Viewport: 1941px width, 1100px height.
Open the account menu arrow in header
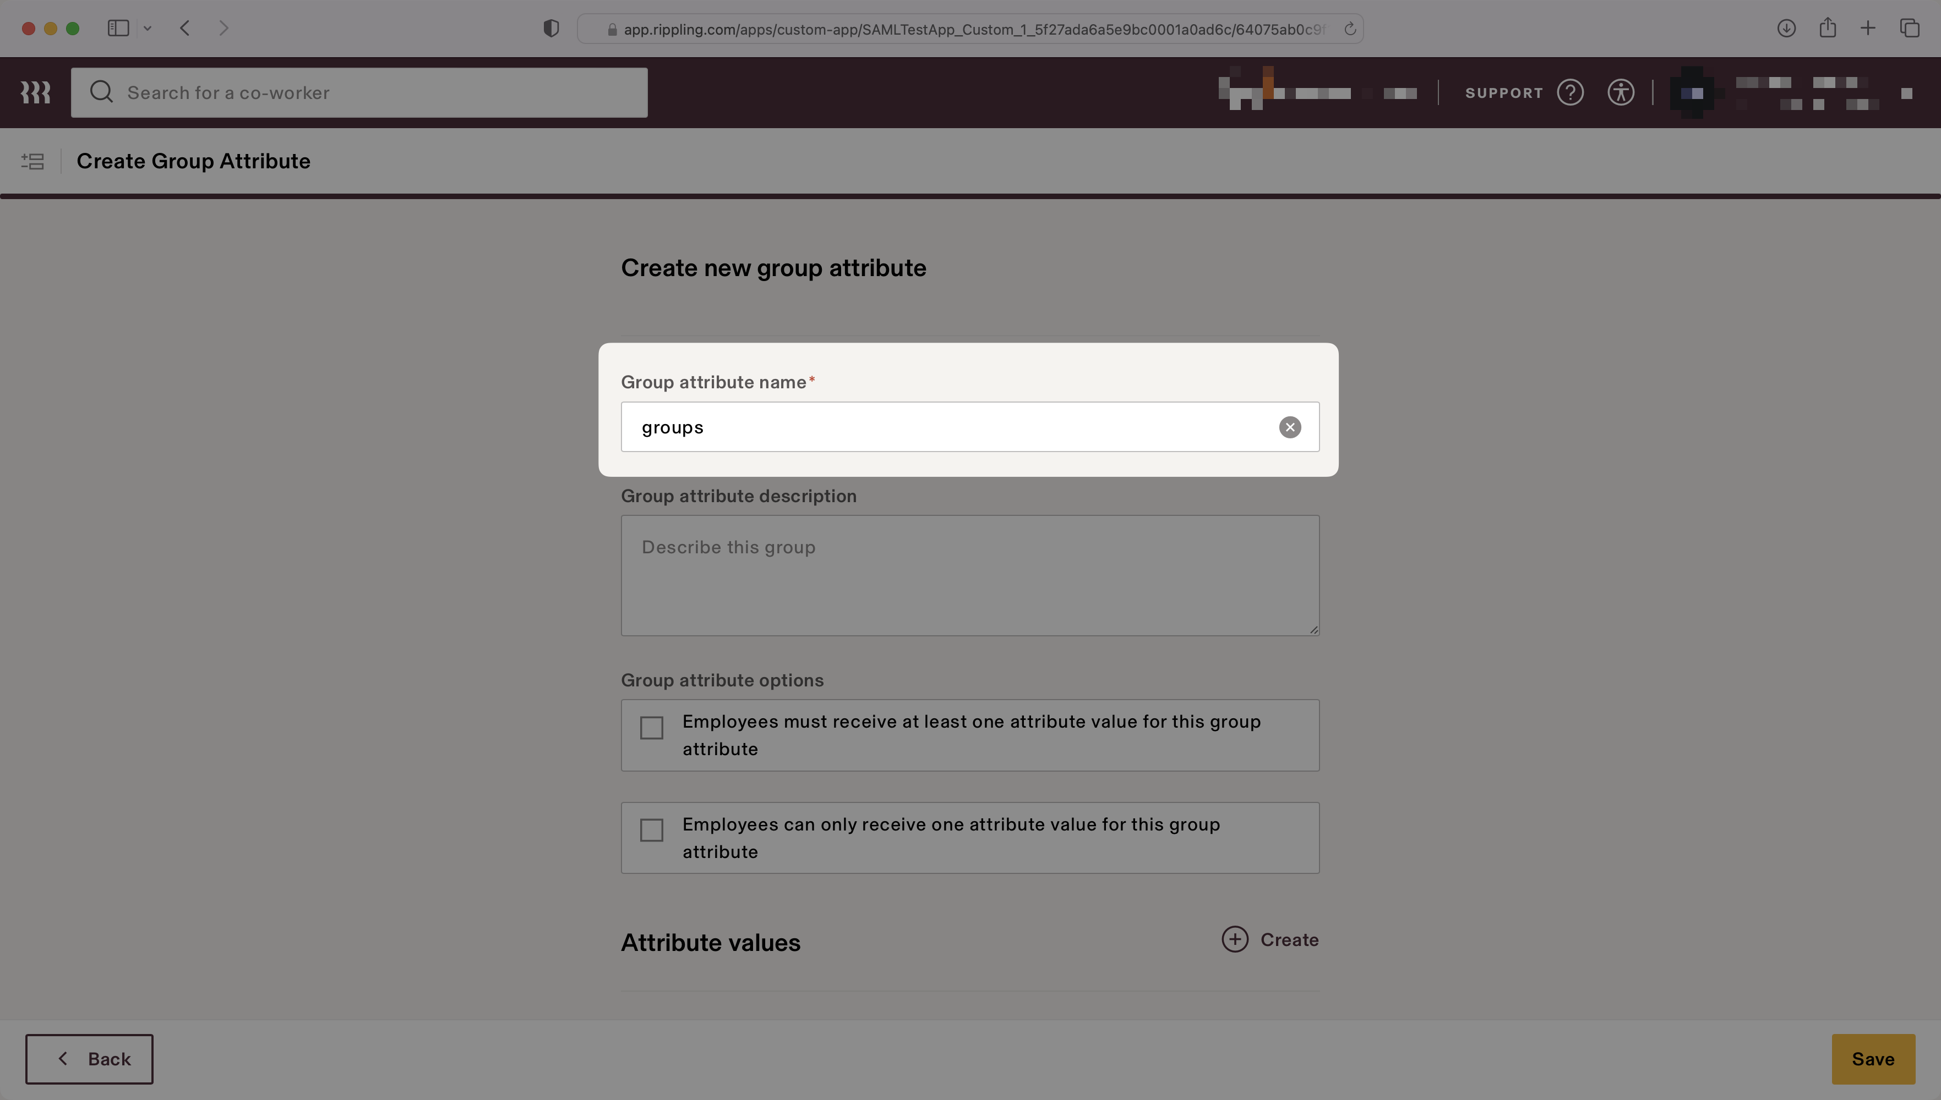(1906, 93)
